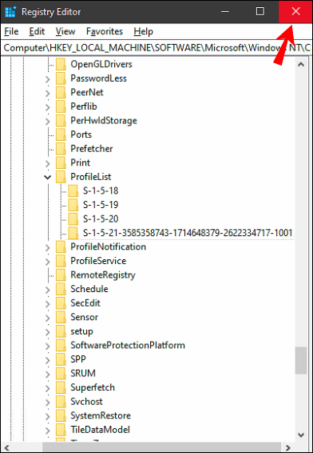
Task: Select the RemoteRegistry folder icon
Action: (61, 275)
